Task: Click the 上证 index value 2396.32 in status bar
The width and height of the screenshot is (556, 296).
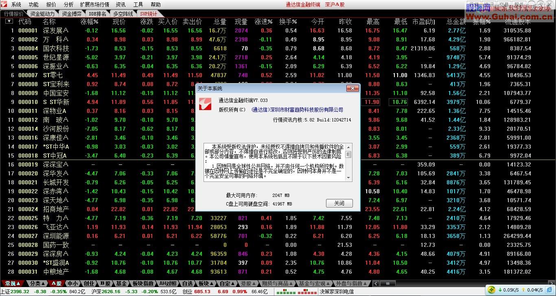Action: click(x=20, y=292)
